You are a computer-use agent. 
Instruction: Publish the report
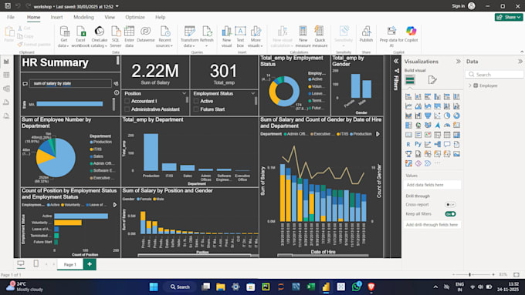pyautogui.click(x=366, y=34)
